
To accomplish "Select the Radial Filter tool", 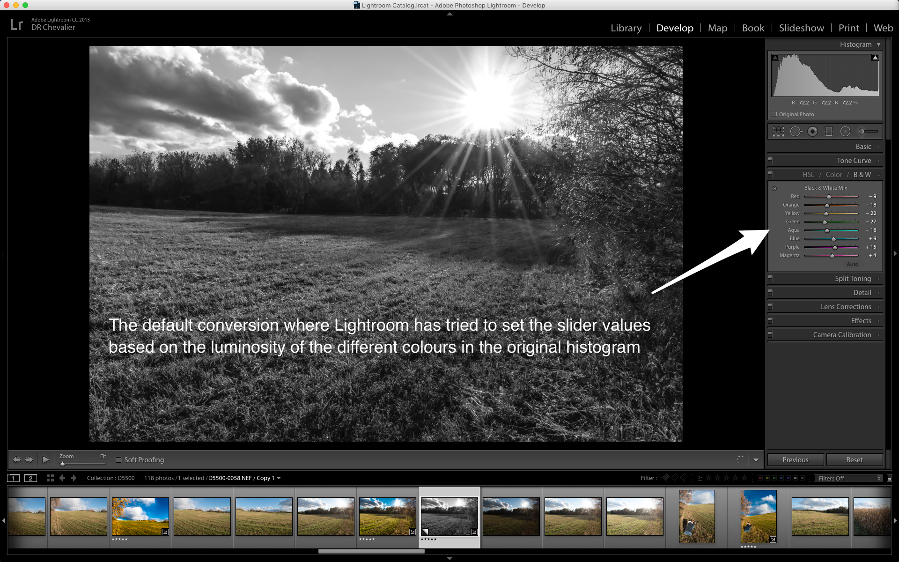I will [x=845, y=131].
